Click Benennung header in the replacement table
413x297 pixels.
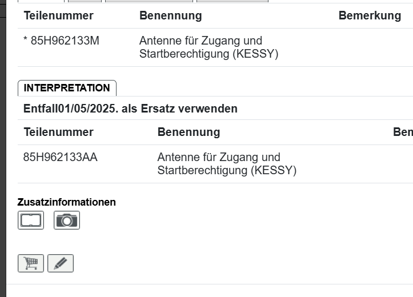coord(189,133)
